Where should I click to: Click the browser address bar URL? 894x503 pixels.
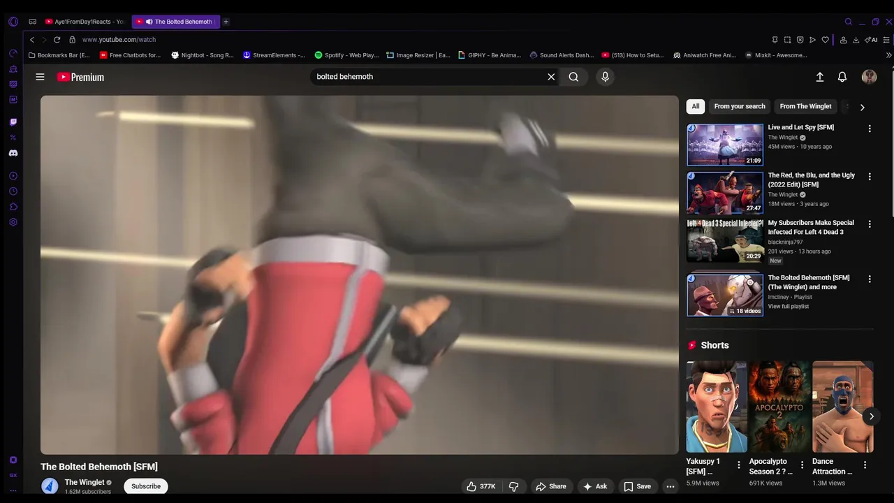point(119,40)
